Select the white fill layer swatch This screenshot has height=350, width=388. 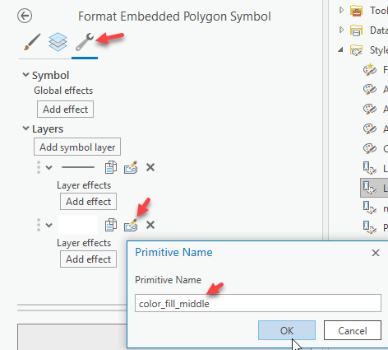(x=78, y=225)
